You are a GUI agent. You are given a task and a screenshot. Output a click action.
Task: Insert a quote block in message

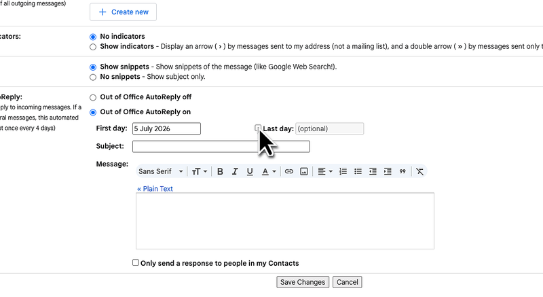[x=402, y=171]
